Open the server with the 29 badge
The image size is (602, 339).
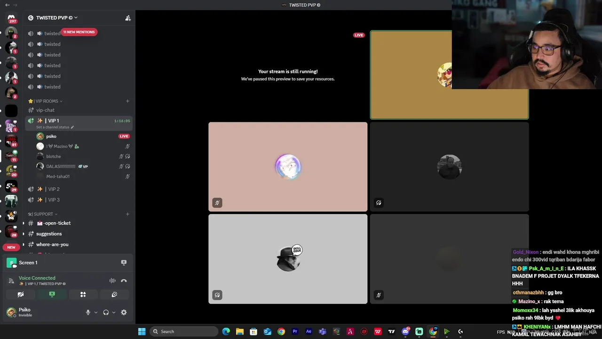pos(11,186)
